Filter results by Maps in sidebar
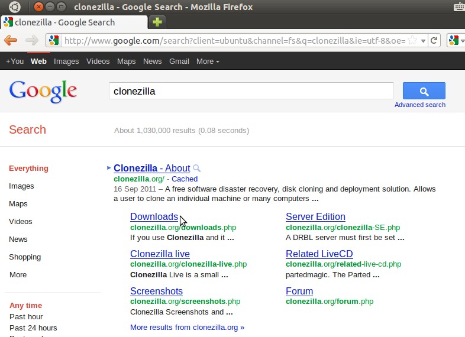 (18, 204)
